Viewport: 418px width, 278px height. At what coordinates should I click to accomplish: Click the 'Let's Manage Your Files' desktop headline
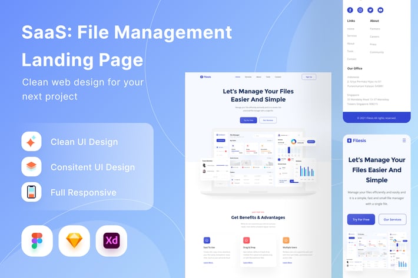pos(258,91)
